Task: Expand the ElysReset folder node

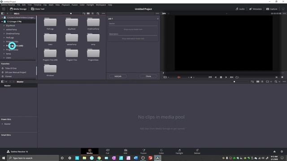Action: (x=4, y=25)
